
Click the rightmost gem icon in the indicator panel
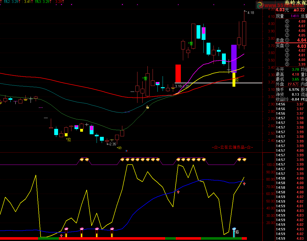click(x=244, y=160)
